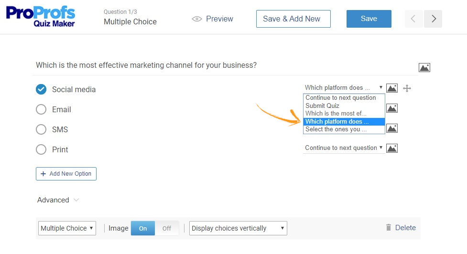
Task: Go to previous question arrow
Action: click(x=413, y=19)
